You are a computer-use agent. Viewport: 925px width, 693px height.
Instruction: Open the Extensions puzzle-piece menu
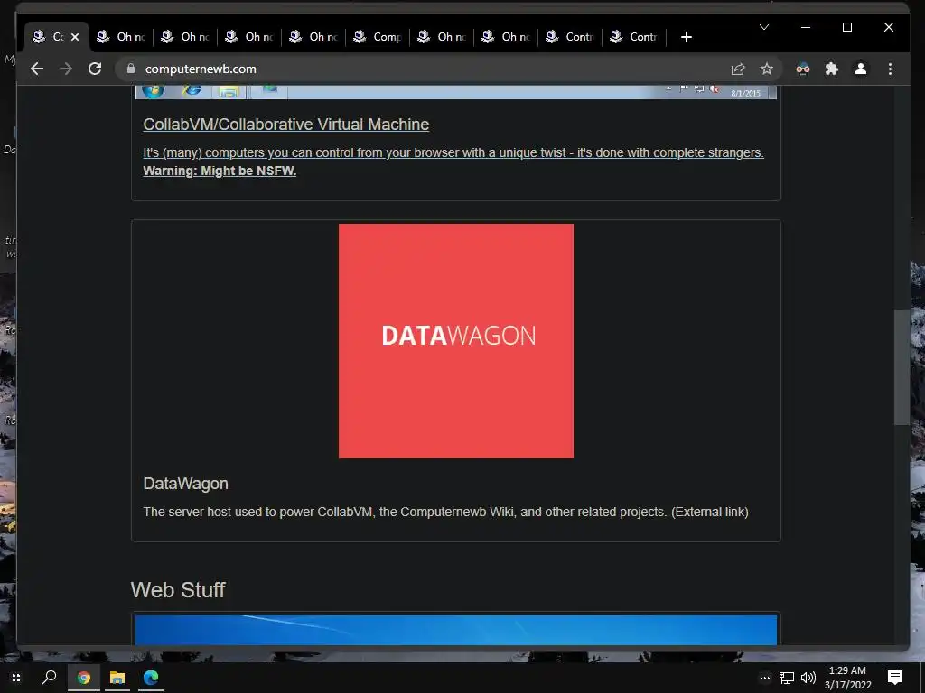click(x=832, y=69)
